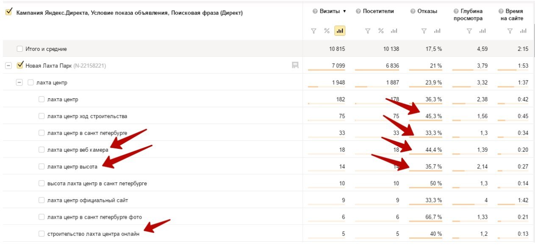Uncheck the Новая Лахта Парк campaign checkbox
The image size is (535, 248).
19,65
